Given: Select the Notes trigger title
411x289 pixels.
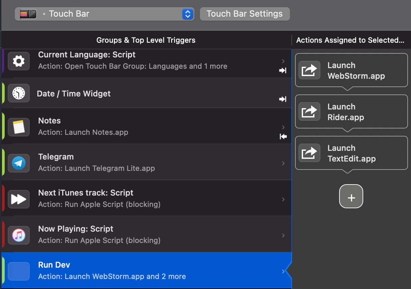Looking at the screenshot, I should click(x=49, y=121).
